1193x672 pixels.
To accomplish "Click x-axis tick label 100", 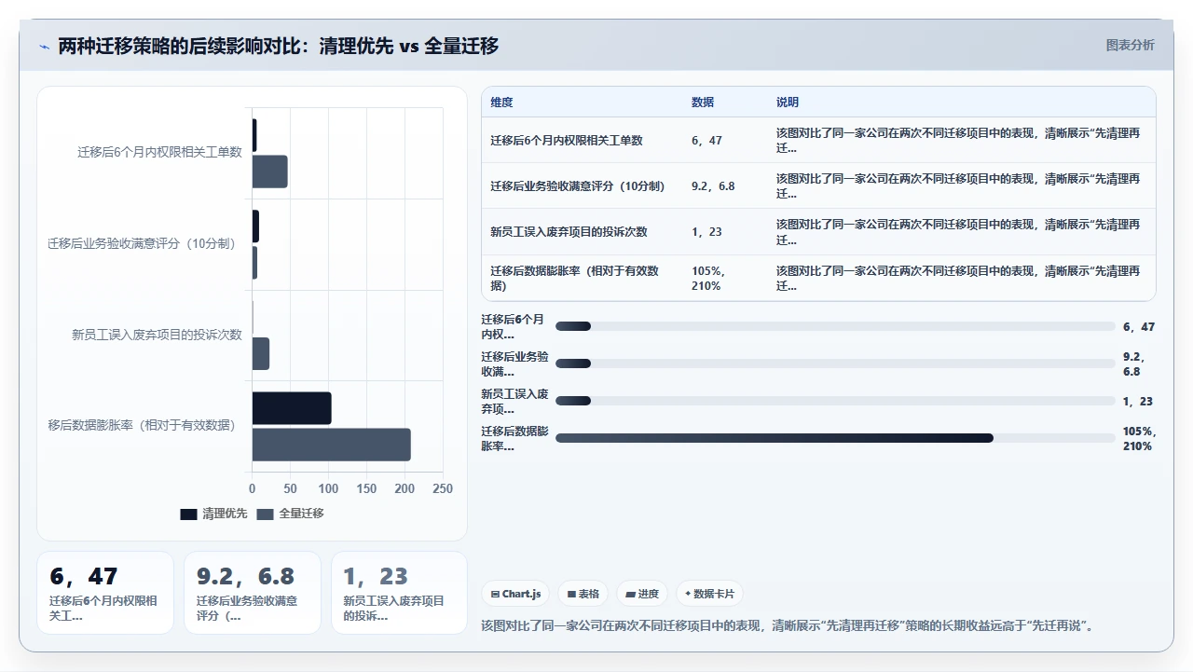I will pyautogui.click(x=328, y=488).
